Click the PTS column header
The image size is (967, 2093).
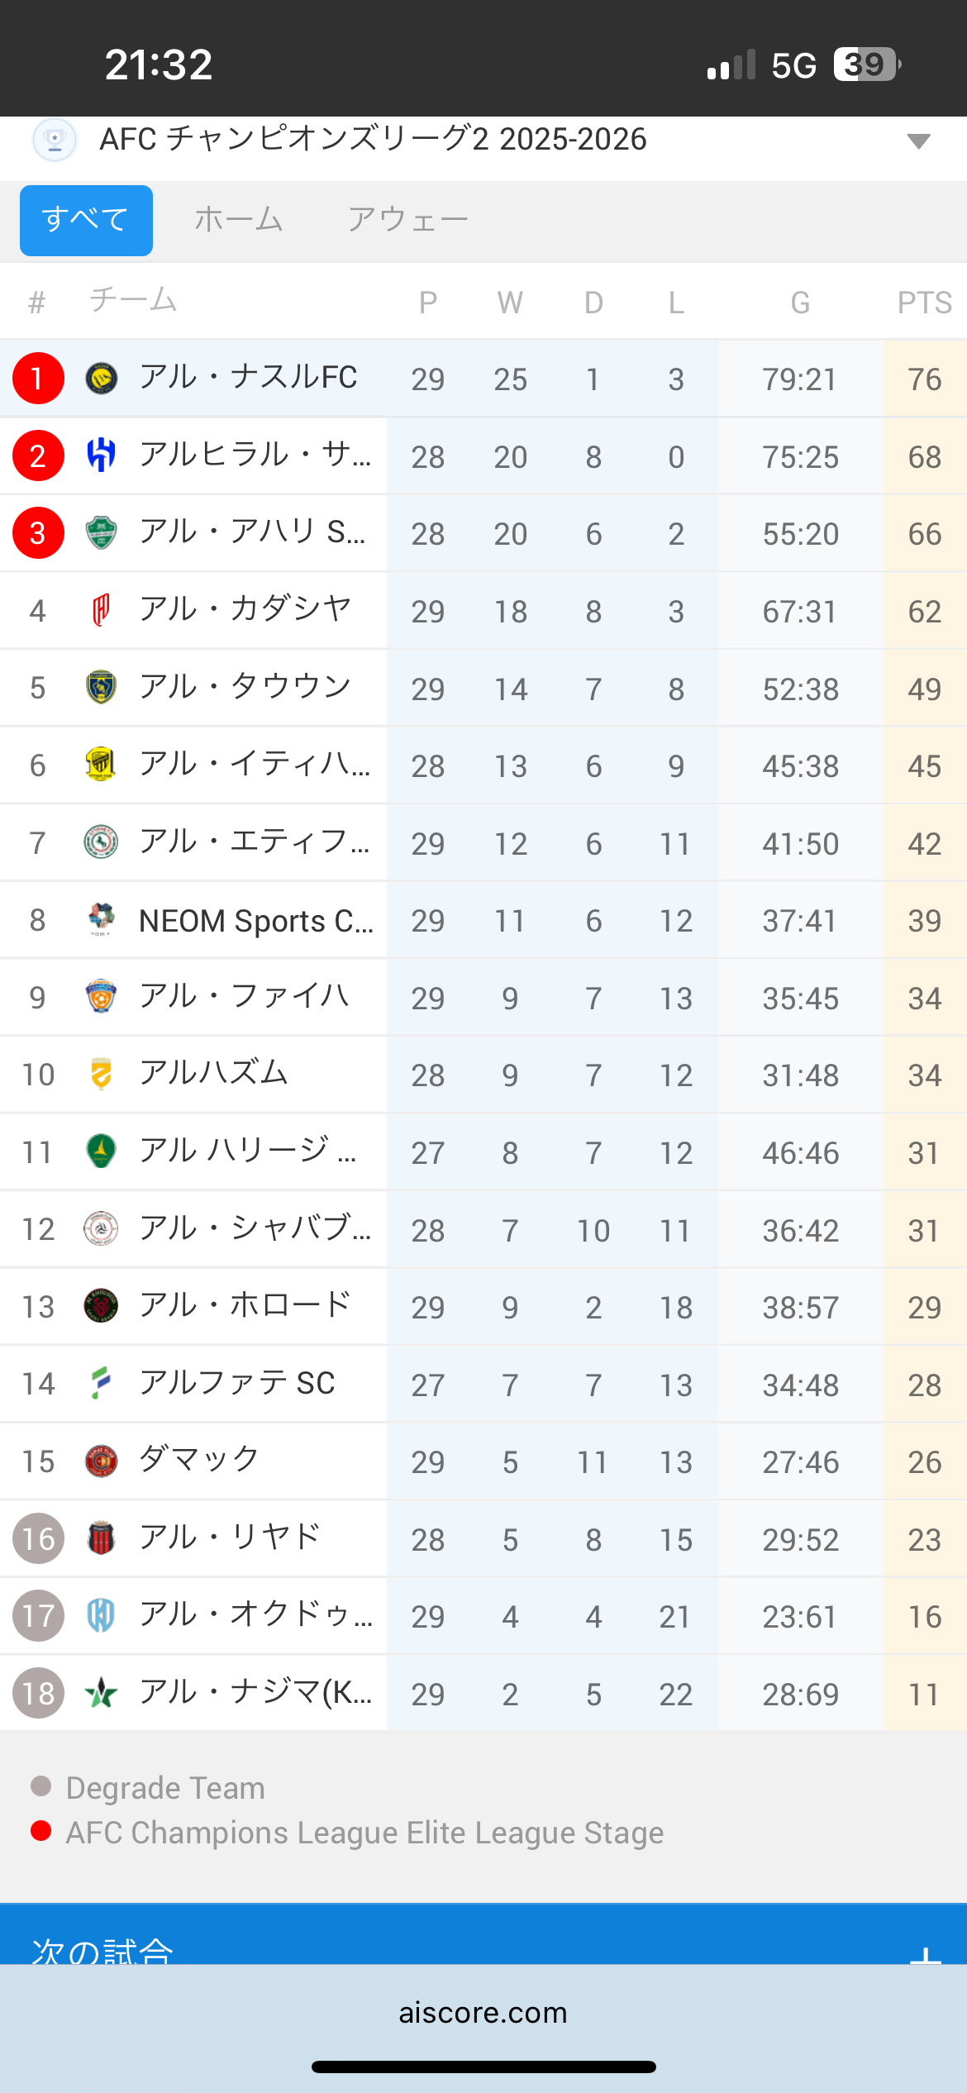point(924,303)
